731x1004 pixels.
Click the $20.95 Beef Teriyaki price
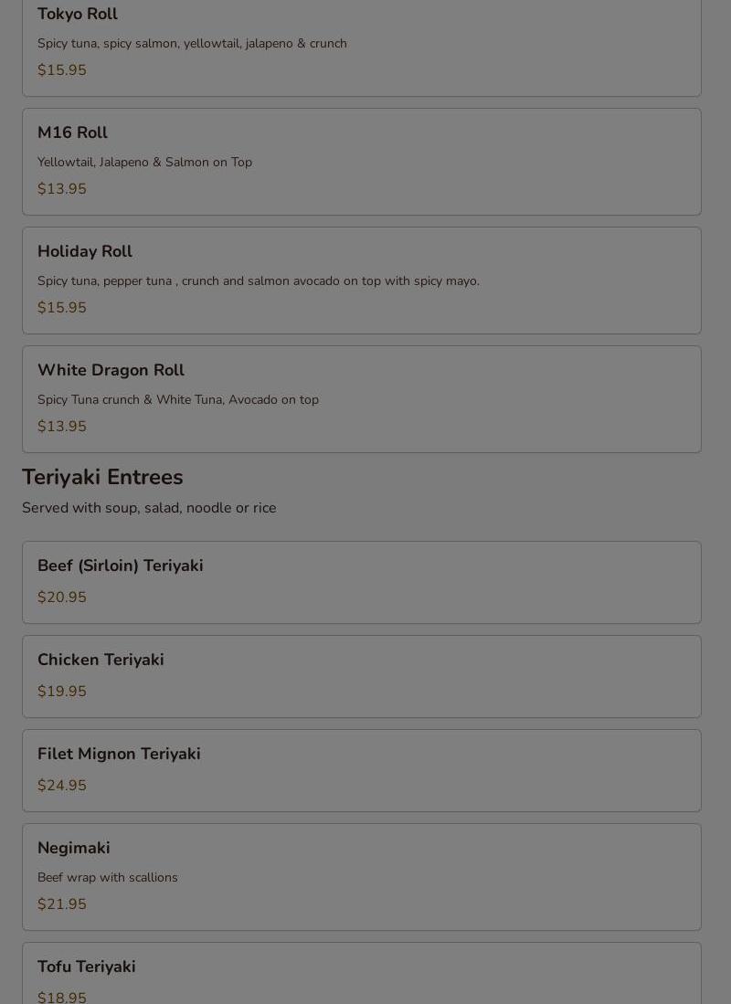[62, 597]
